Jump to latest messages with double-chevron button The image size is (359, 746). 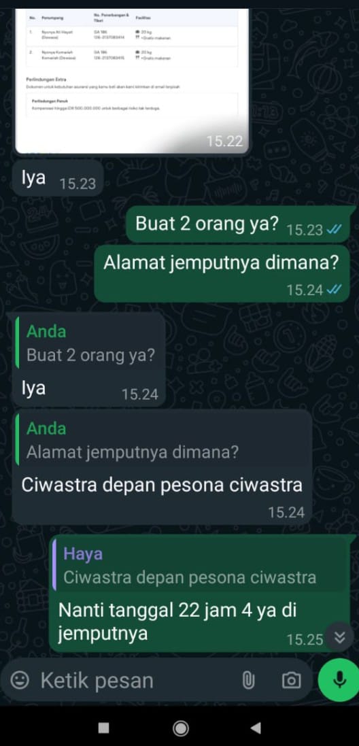pos(339,637)
